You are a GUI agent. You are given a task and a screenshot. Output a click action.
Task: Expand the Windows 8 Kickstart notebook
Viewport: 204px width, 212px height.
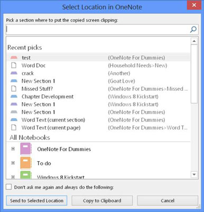tap(13, 177)
